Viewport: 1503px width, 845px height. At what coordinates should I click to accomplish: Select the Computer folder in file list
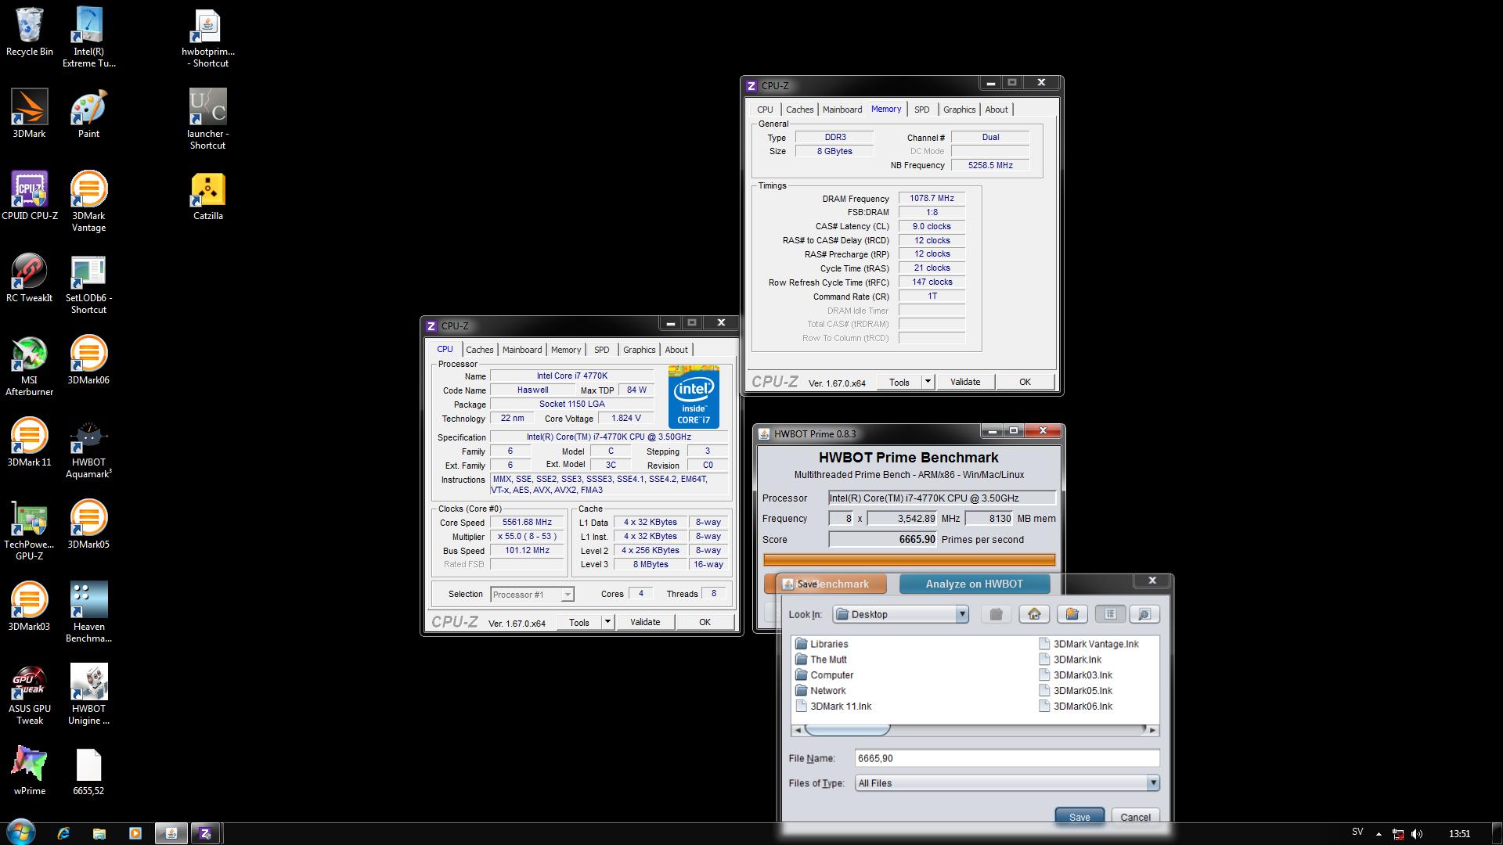(824, 675)
